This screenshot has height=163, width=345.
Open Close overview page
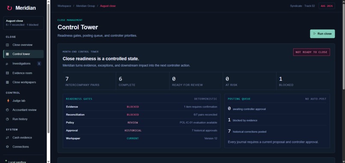pyautogui.click(x=23, y=45)
